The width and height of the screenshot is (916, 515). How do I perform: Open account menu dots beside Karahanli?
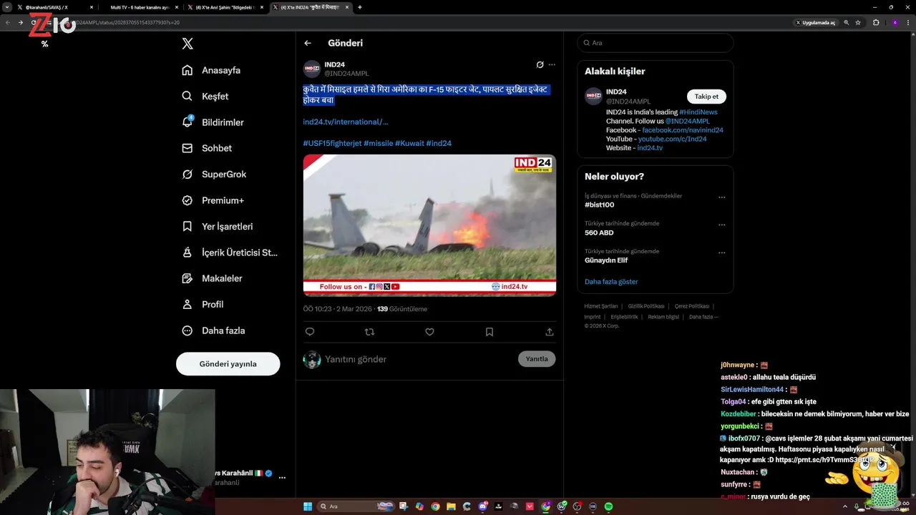point(282,478)
